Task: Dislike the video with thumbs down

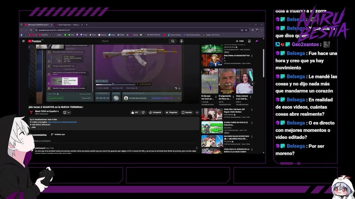Action: 143,112
